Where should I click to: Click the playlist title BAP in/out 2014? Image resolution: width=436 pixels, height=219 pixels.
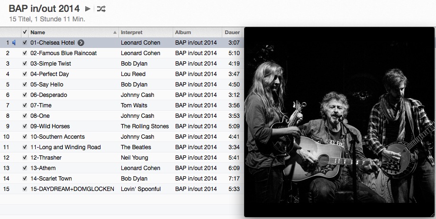[x=44, y=9]
